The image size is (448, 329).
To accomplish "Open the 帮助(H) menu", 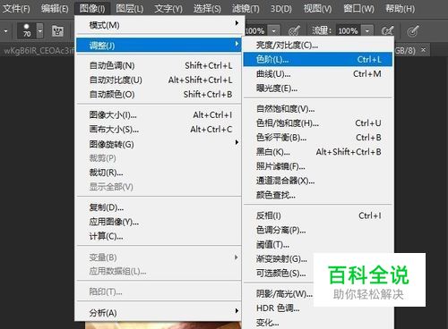I will pyautogui.click(x=400, y=8).
